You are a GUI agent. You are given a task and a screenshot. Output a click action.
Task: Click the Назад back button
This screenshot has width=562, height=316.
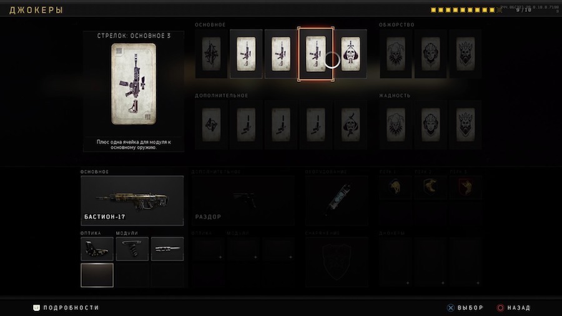[x=513, y=307]
